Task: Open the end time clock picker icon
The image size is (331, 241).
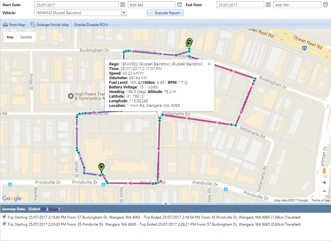Action: (325, 5)
